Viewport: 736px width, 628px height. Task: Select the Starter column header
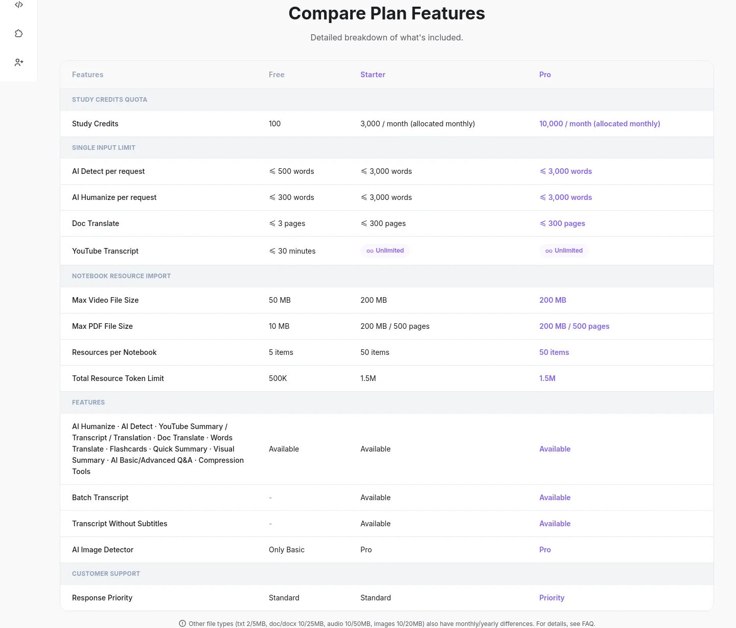coord(373,75)
